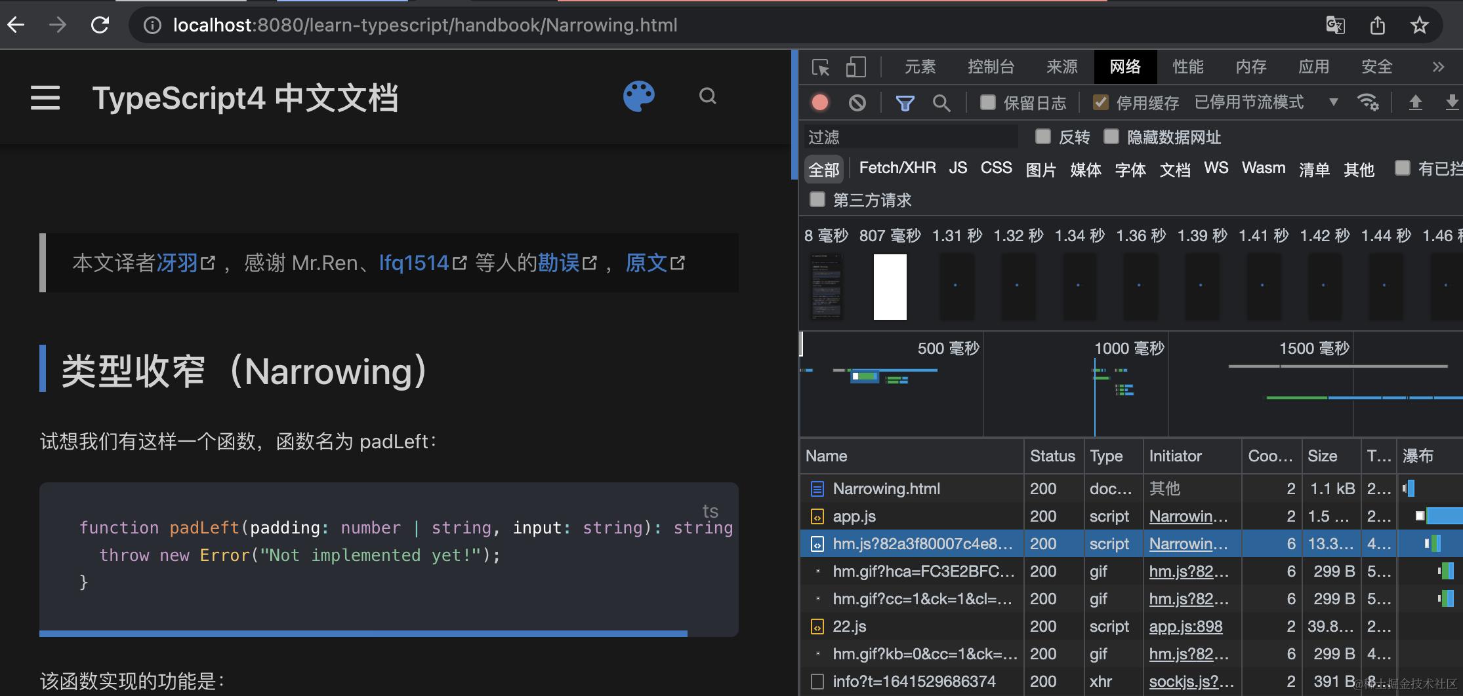The width and height of the screenshot is (1463, 696).
Task: Select the 8 毫秒 filmstrip screenshot
Action: 827,287
